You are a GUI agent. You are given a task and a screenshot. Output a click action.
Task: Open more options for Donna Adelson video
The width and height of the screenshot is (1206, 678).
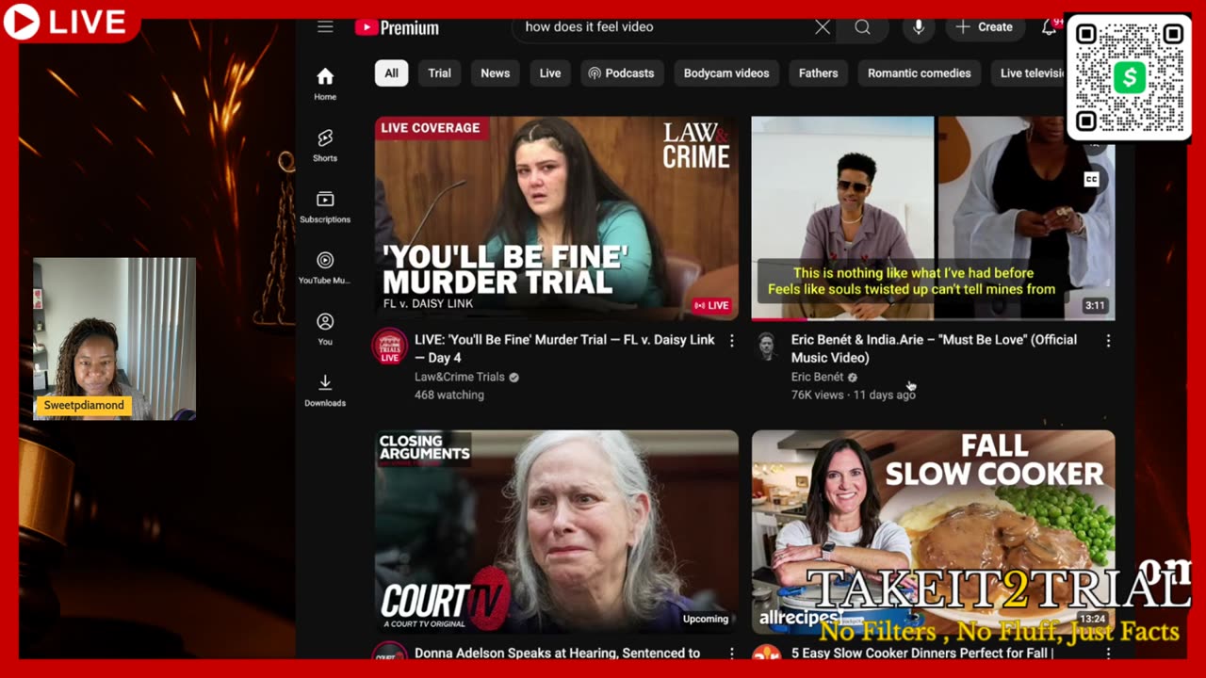pyautogui.click(x=731, y=653)
